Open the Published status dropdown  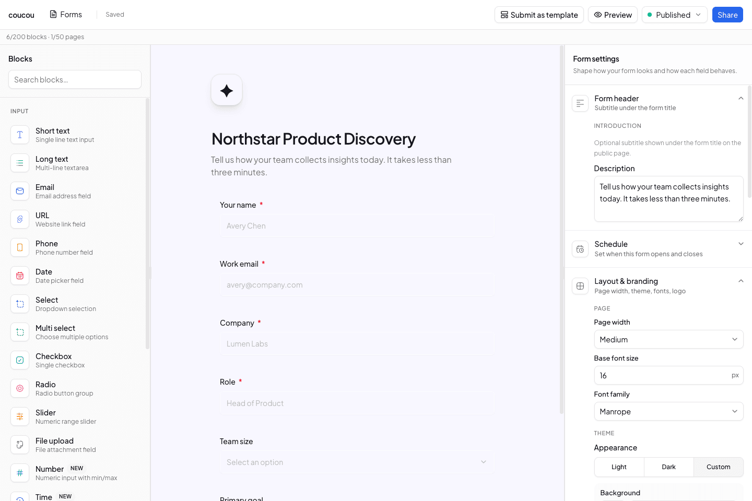pos(674,15)
